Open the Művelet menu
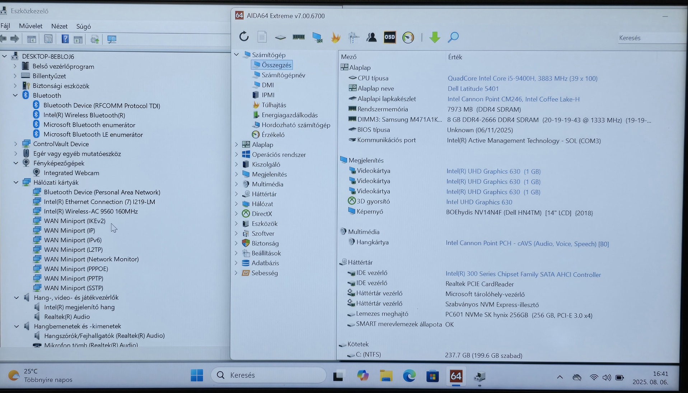688x393 pixels. point(31,26)
